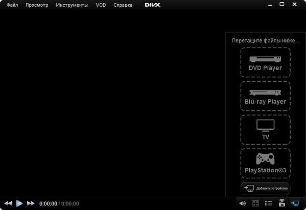Select the Blu-ray Player drop target
306x210 pixels.
(x=266, y=96)
